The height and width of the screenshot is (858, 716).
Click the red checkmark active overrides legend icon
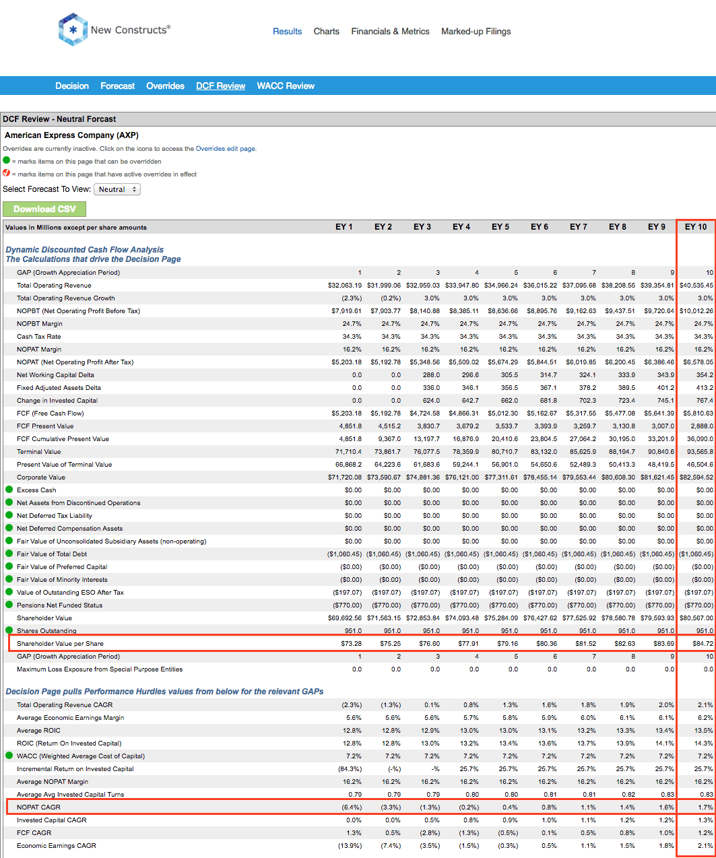click(7, 173)
